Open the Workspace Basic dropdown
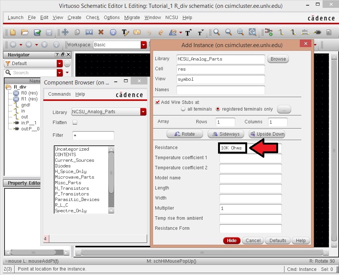 tap(144, 45)
